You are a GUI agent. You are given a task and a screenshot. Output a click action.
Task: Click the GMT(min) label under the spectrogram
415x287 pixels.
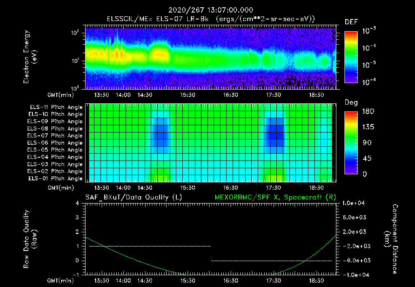click(61, 95)
